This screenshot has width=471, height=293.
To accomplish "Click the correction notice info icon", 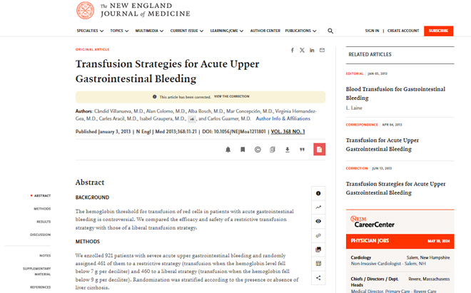I will coord(155,97).
